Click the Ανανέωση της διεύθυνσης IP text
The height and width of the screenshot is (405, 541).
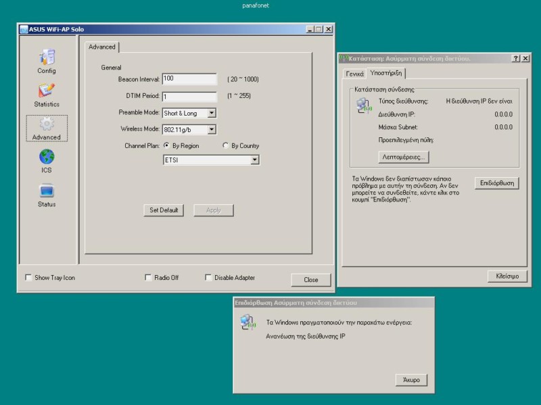tap(306, 336)
